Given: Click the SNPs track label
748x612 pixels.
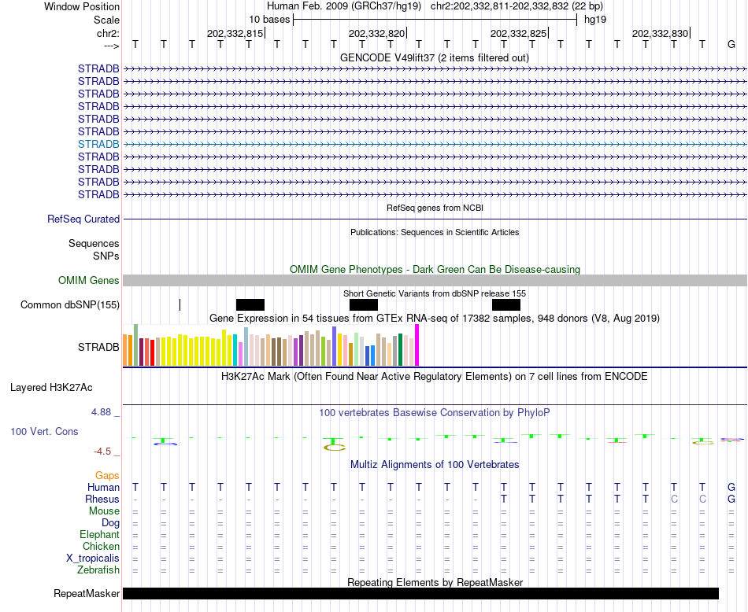Looking at the screenshot, I should 106,256.
